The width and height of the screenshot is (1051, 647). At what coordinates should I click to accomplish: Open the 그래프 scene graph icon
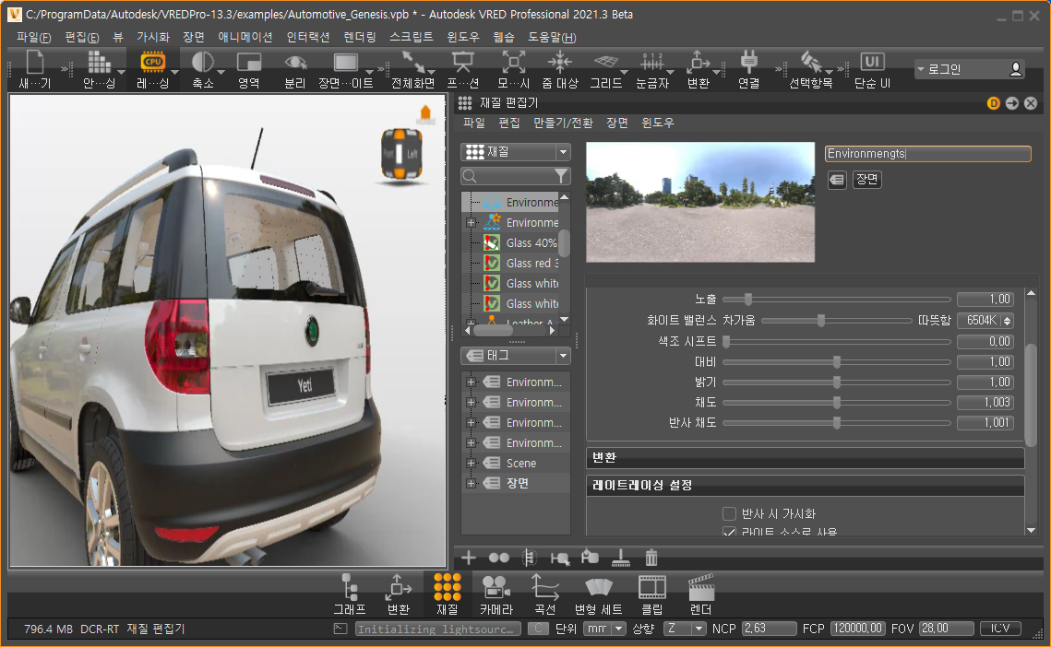(x=350, y=587)
